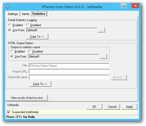
Task: Click the OK button
Action: (94, 107)
